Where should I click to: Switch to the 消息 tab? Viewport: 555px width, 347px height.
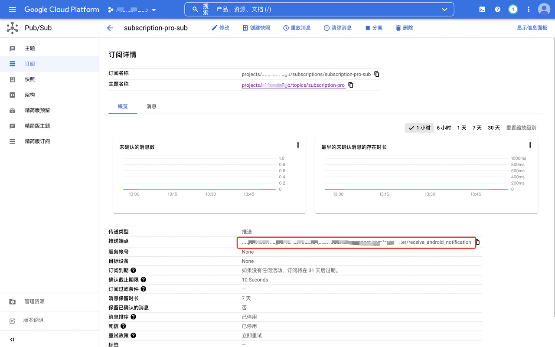[151, 106]
